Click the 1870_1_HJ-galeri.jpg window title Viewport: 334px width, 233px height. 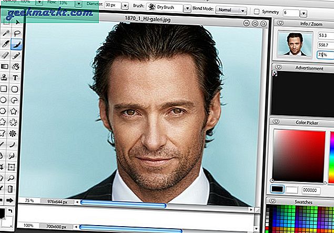[x=148, y=19]
